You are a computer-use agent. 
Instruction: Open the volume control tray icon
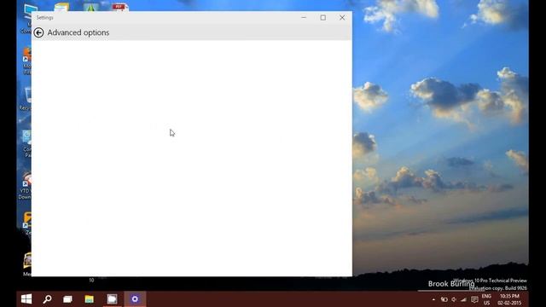[x=454, y=299]
